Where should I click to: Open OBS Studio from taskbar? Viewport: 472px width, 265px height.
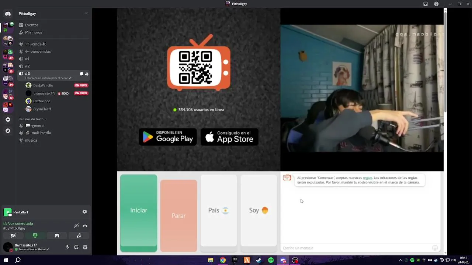coord(295,260)
